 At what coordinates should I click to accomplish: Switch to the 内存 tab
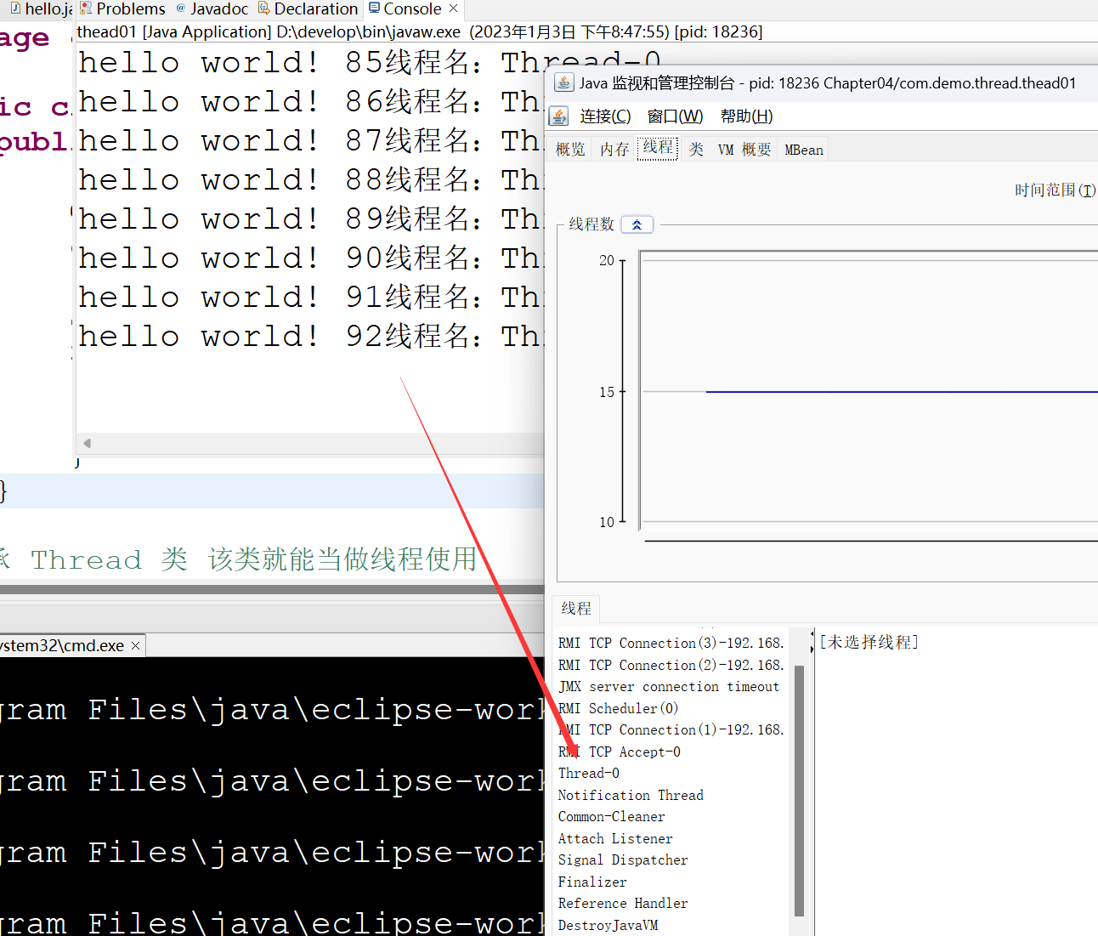point(614,150)
